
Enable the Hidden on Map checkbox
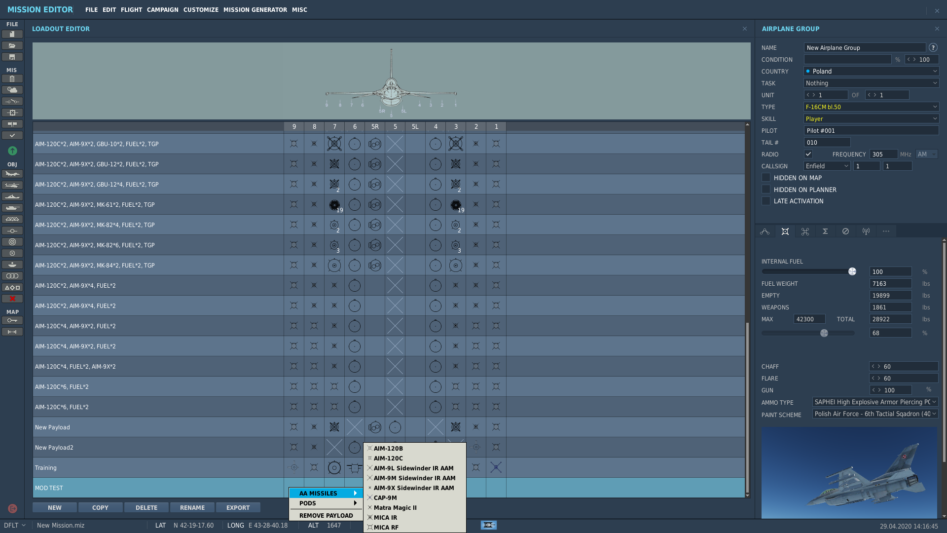pos(766,178)
